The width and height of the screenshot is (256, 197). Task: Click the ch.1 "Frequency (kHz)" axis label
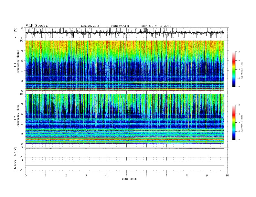point(18,62)
